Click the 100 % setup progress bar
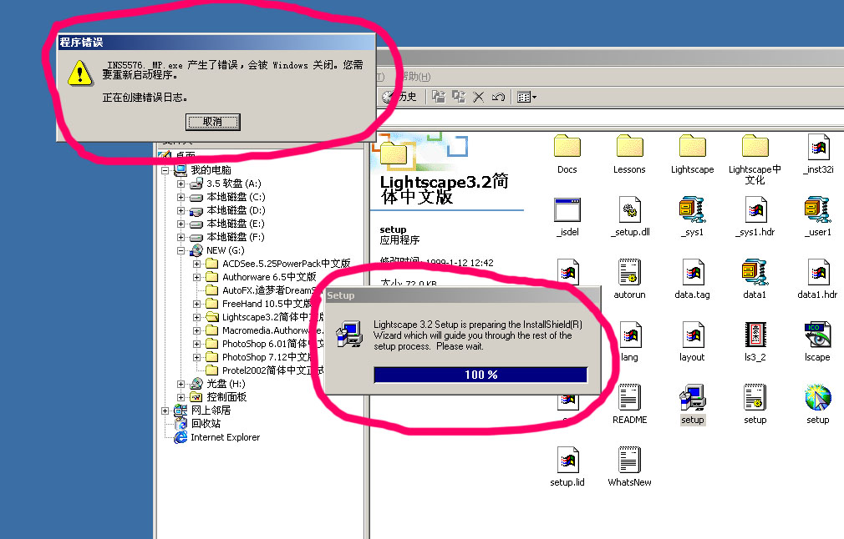Screen dimensions: 844x539 pyautogui.click(x=480, y=375)
